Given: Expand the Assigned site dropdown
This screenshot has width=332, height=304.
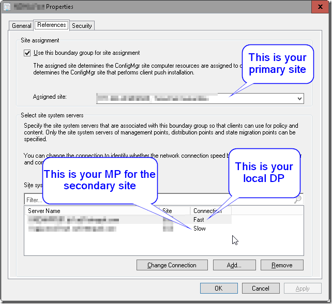Looking at the screenshot, I should point(299,98).
